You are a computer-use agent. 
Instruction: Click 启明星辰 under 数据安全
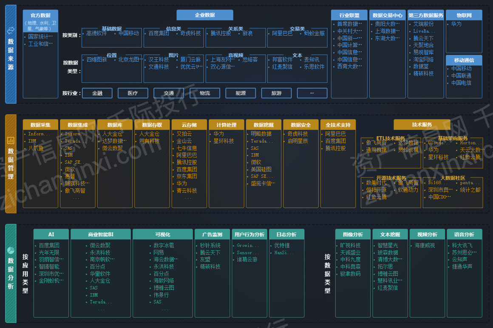[298, 141]
